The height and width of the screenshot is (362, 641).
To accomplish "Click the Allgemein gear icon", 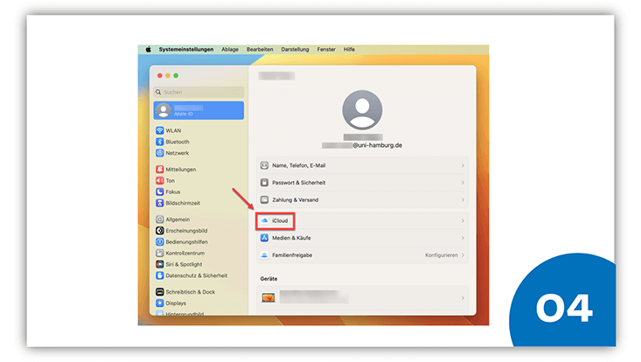I will click(x=160, y=219).
